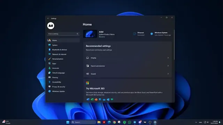Open Google Chrome from the taskbar
Image resolution: width=223 pixels, height=125 pixels.
click(114, 122)
